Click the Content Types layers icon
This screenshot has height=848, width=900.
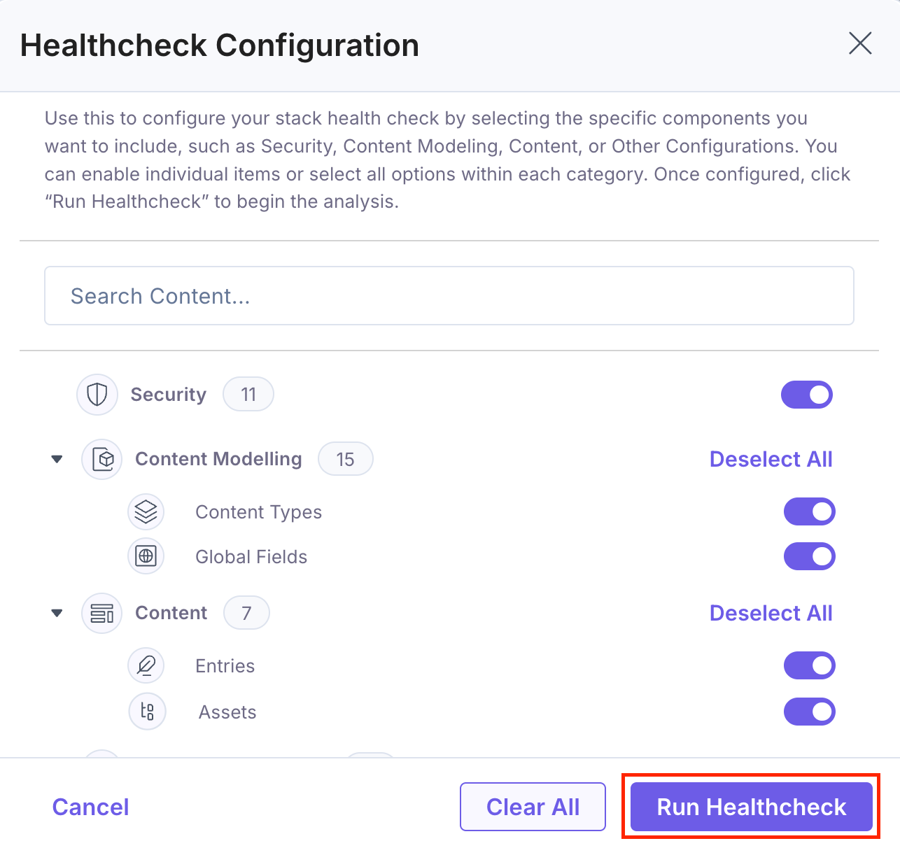click(146, 511)
